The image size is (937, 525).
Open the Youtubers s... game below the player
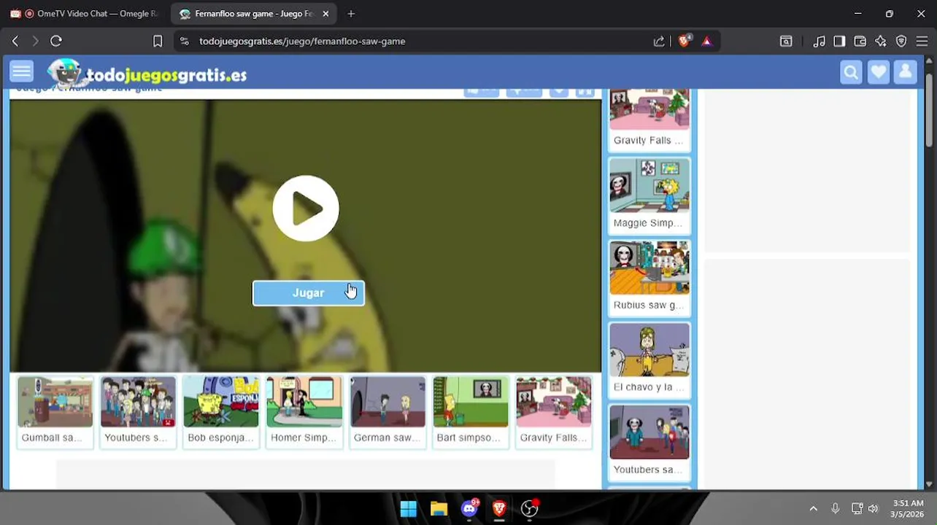pyautogui.click(x=138, y=411)
